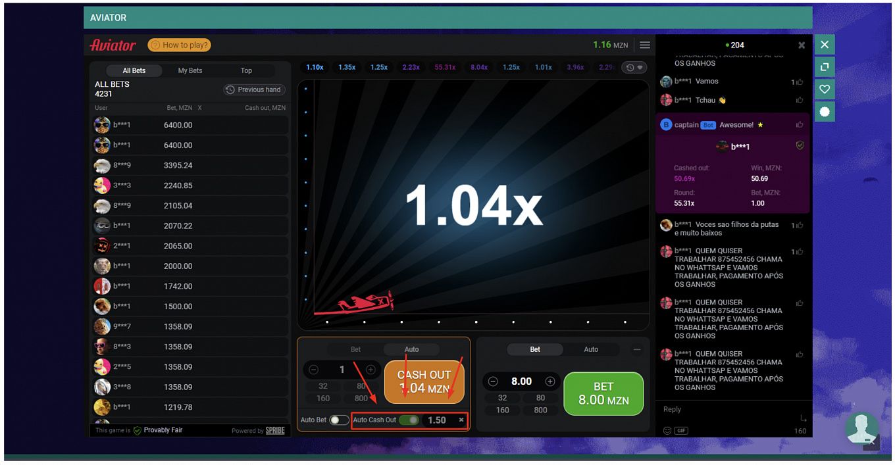
Task: Clear the 1.50 auto cash out value
Action: coord(461,420)
